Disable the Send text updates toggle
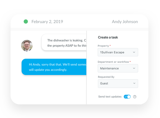The height and width of the screenshot is (118, 160). (127, 97)
